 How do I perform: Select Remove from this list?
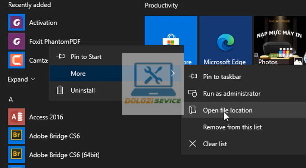pyautogui.click(x=232, y=127)
